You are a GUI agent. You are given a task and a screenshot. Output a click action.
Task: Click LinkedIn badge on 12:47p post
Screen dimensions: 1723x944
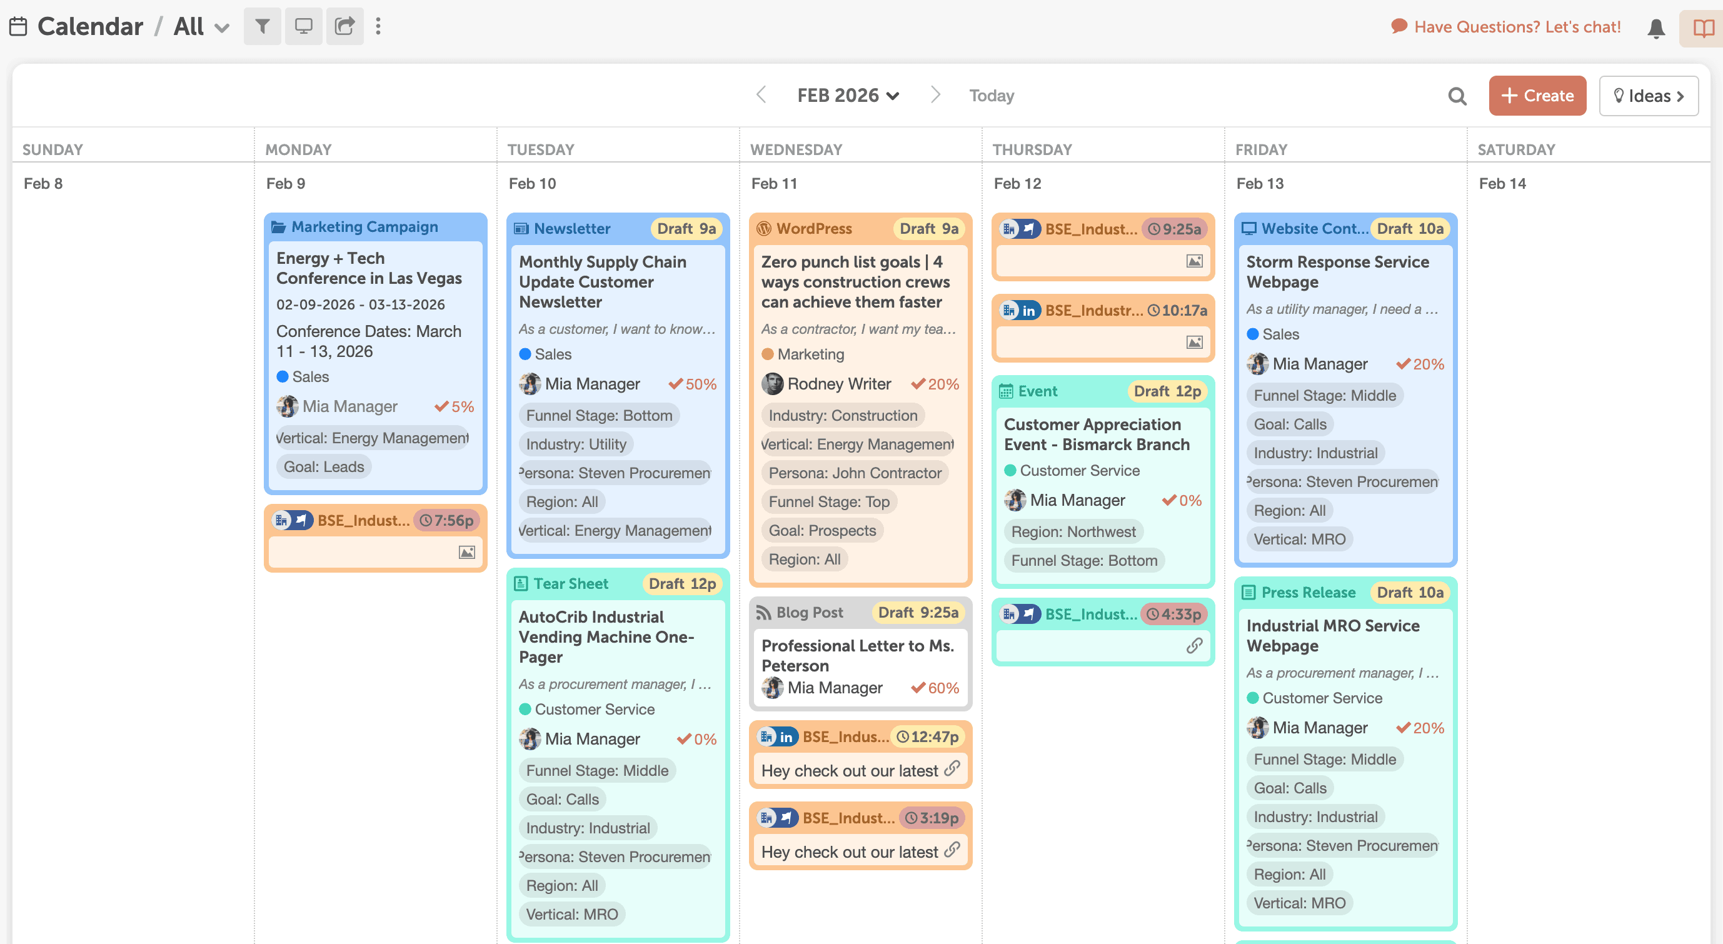click(786, 737)
